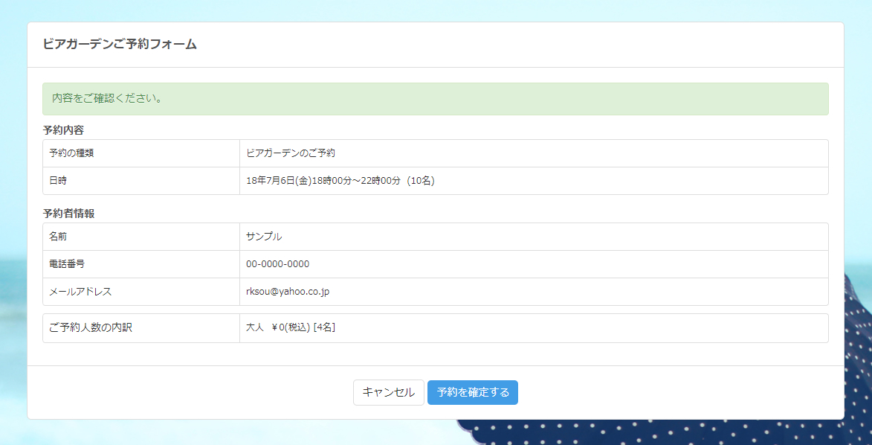Screen dimensions: 872x445
Task: Click the reservation date and time value
Action: [323, 181]
